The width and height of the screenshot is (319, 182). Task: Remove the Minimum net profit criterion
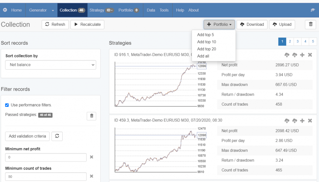(x=92, y=157)
